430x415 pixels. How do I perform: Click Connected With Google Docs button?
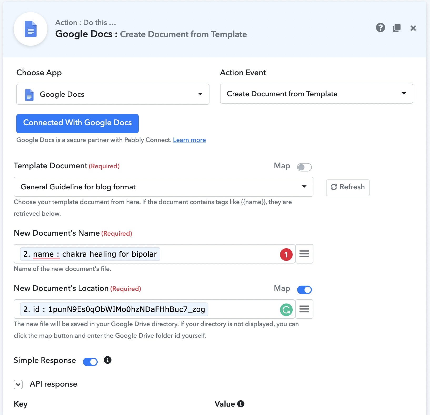click(x=77, y=123)
